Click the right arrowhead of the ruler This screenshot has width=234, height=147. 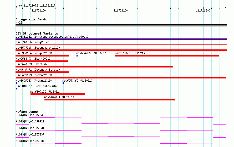pyautogui.click(x=226, y=8)
